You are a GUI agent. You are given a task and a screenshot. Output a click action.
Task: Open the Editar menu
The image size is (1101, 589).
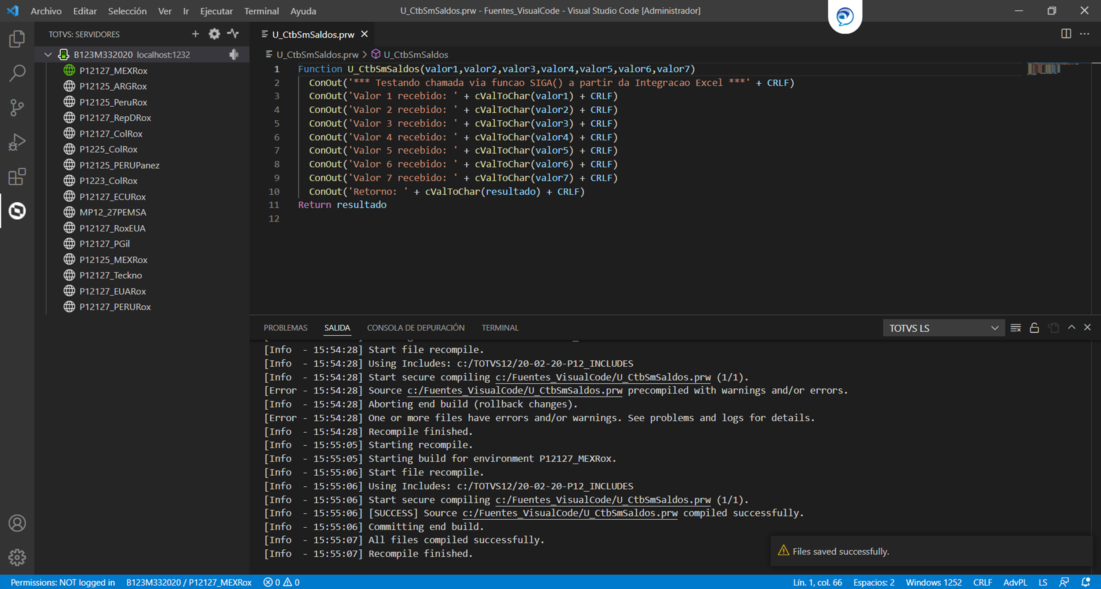(85, 11)
